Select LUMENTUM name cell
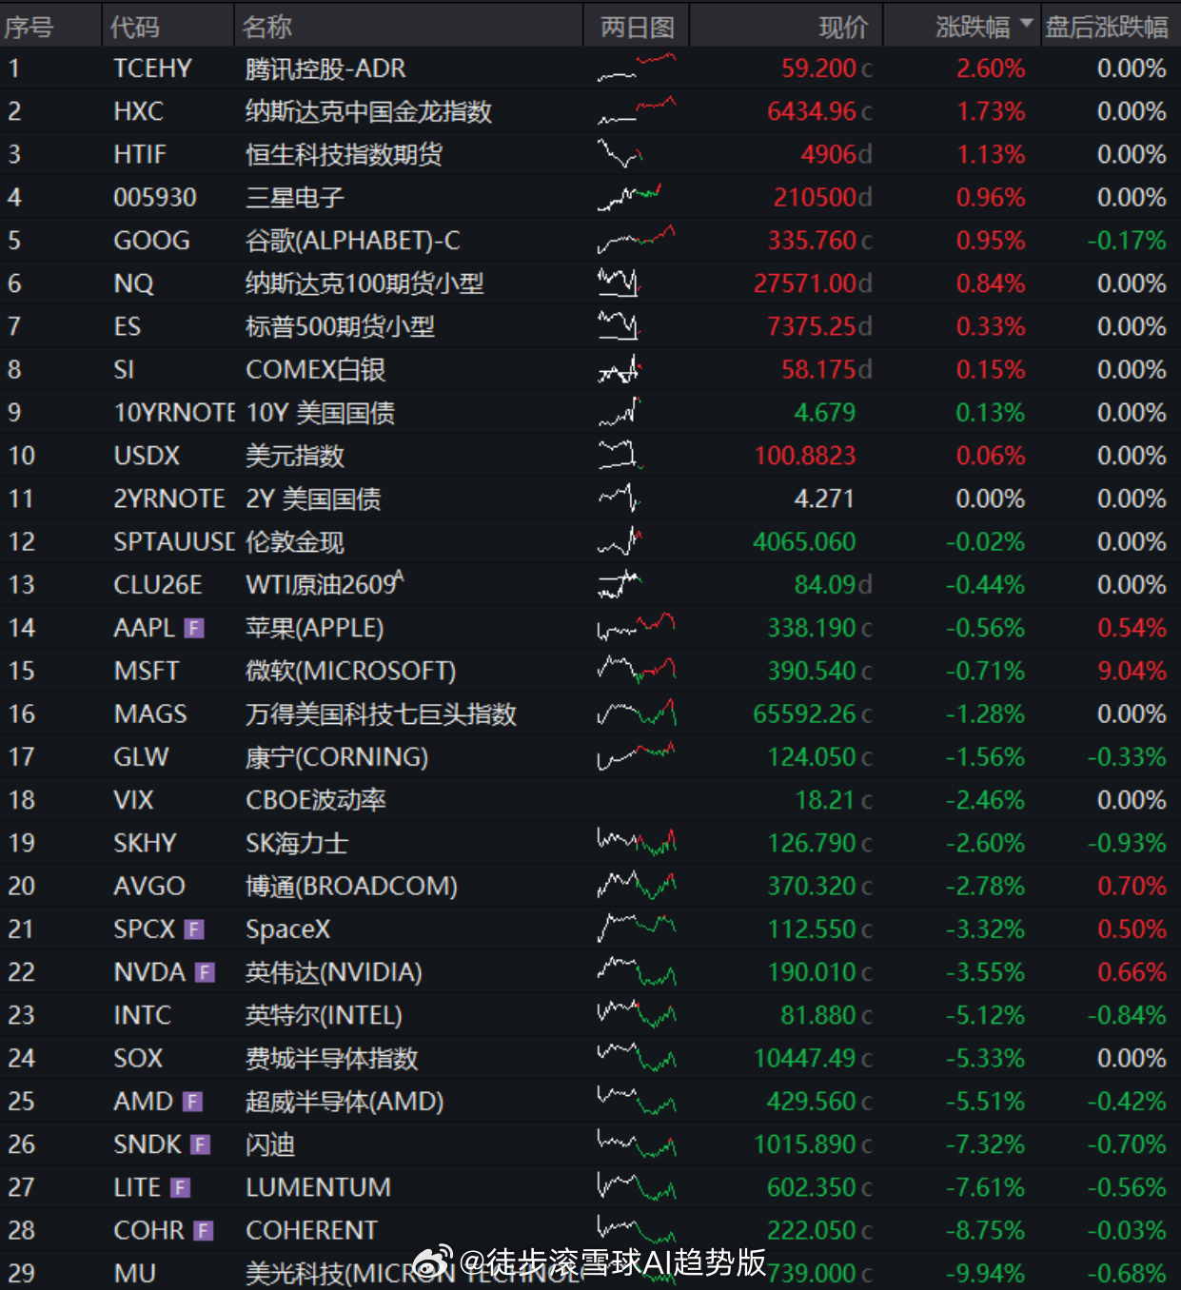 coord(318,1187)
